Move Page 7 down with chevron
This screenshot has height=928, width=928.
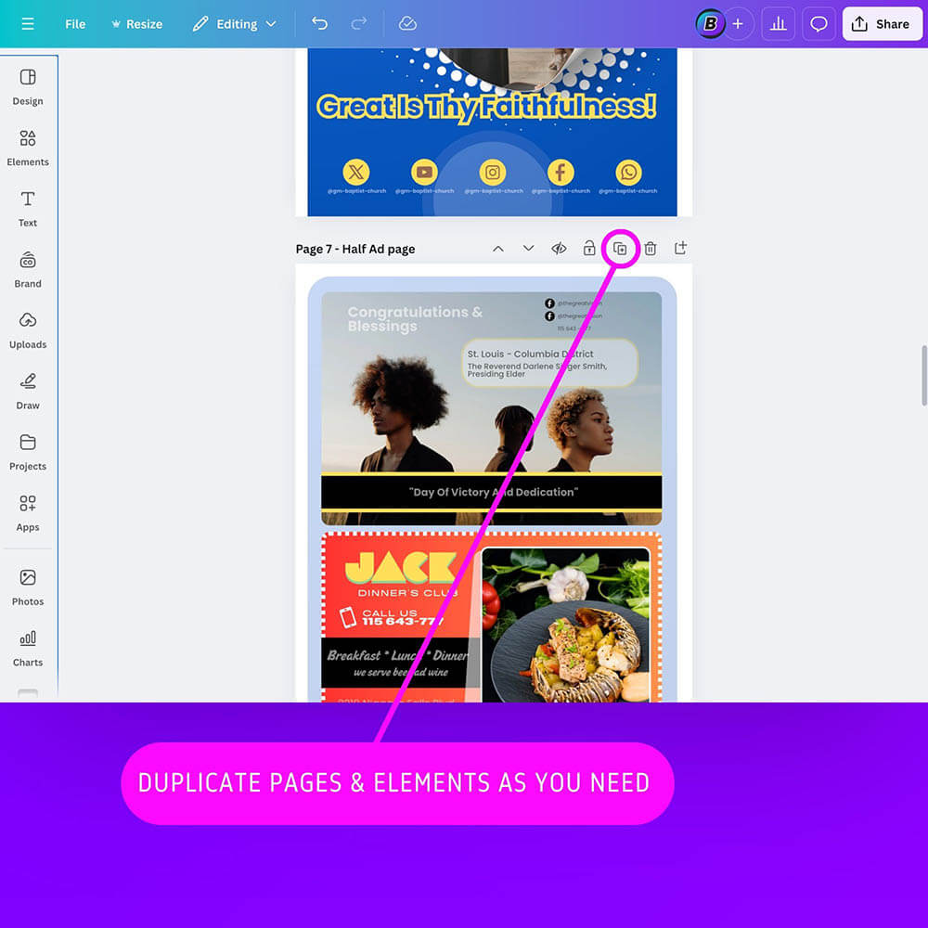click(529, 249)
